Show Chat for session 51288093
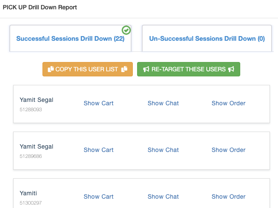Viewport: 278px width, 208px height. [x=163, y=103]
